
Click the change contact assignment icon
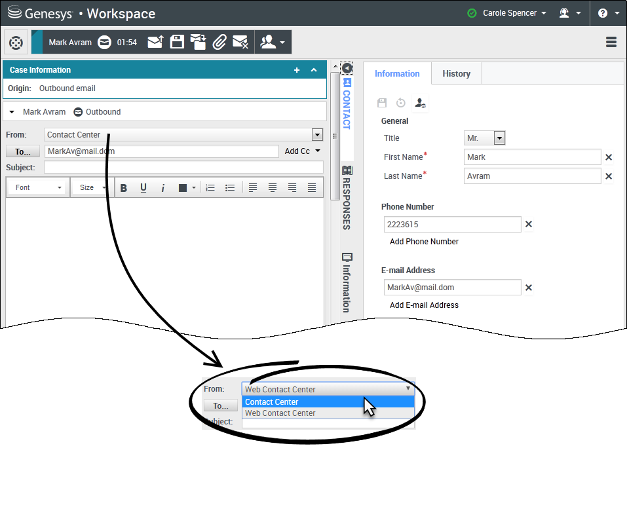(421, 103)
